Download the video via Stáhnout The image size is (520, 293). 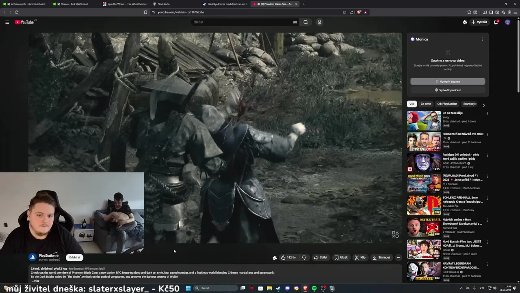tap(381, 258)
